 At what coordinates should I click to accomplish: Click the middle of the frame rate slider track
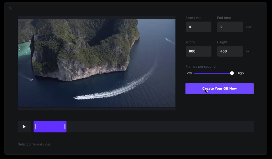(213, 73)
